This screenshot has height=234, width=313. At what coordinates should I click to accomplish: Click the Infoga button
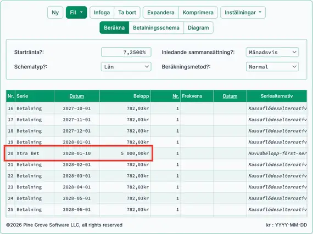pos(102,13)
